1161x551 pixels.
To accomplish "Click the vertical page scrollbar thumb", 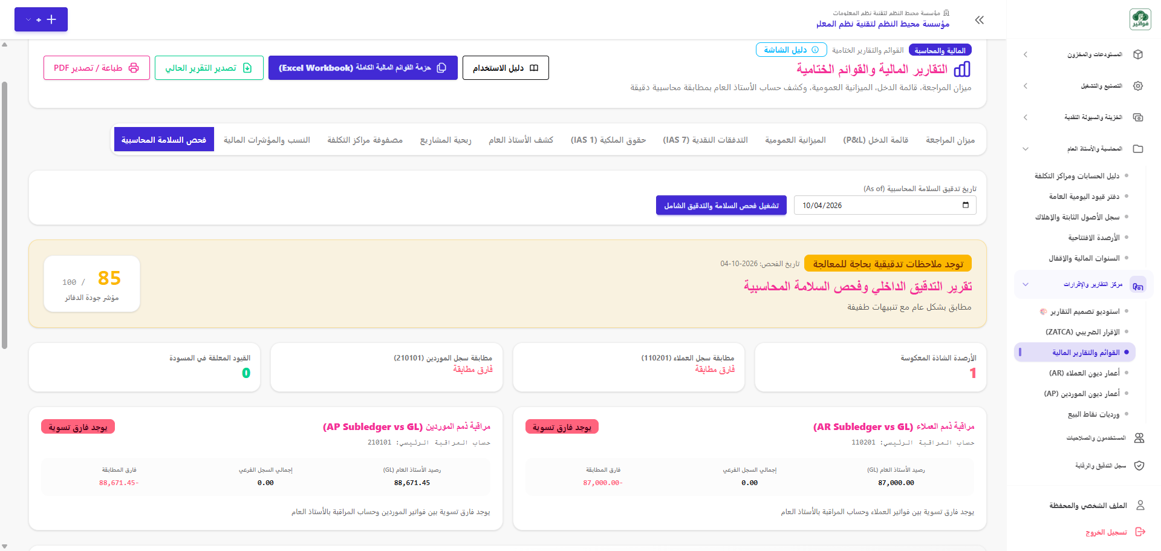I will point(4,215).
